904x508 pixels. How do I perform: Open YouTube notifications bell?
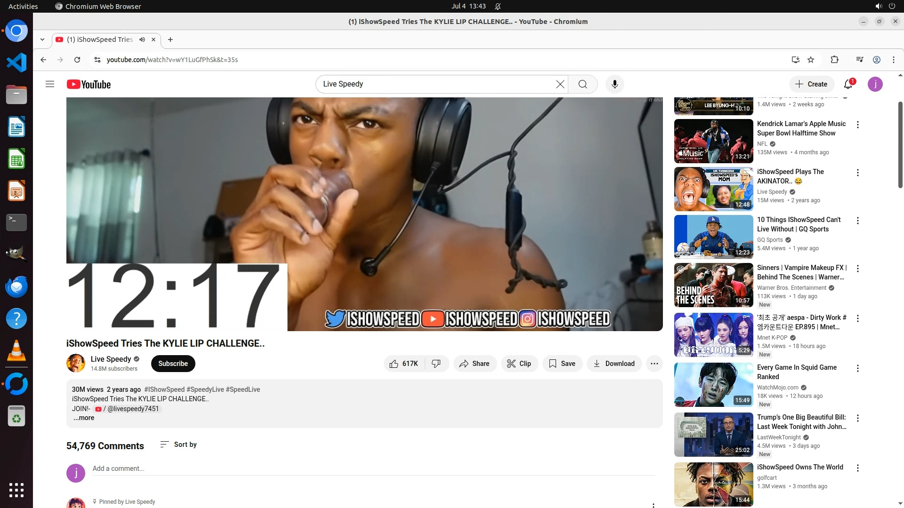point(848,84)
